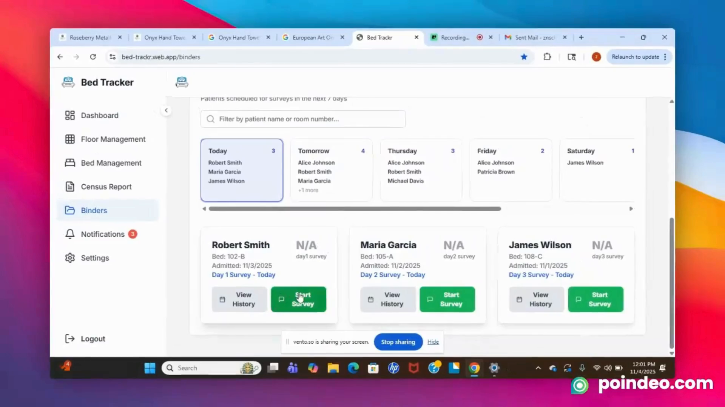Open Notifications via the bell icon
725x407 pixels.
coord(70,234)
